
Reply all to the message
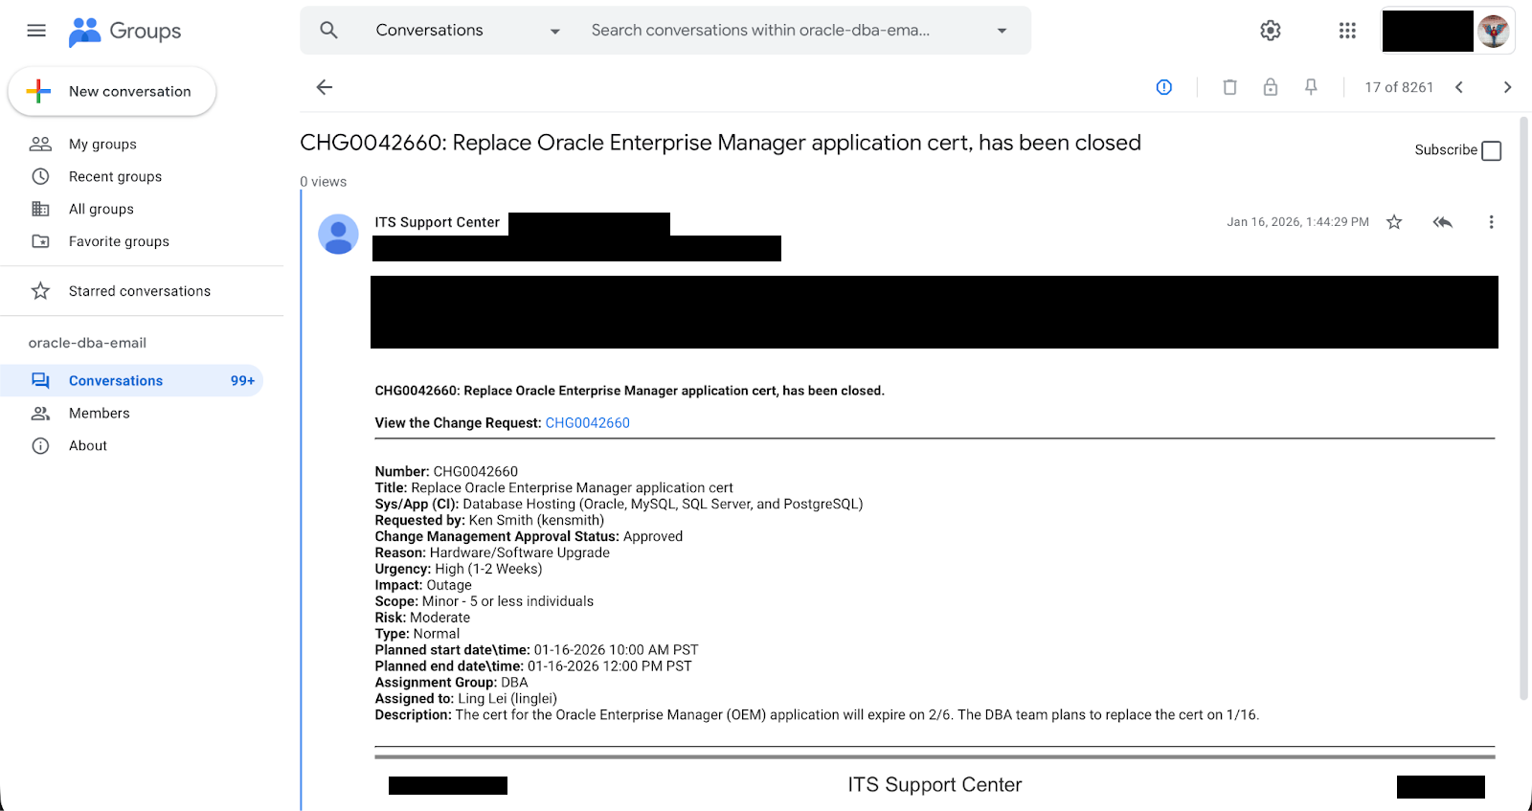[x=1442, y=221]
